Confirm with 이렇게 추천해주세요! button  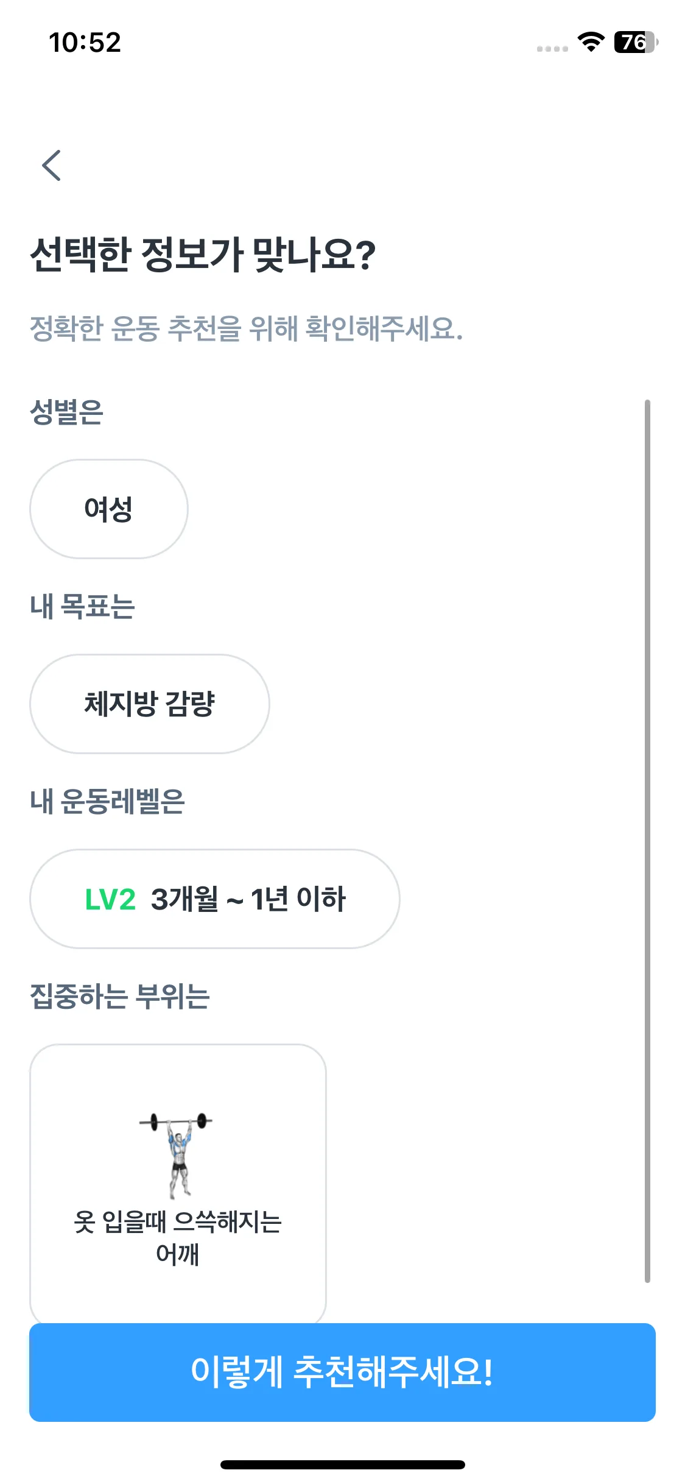tap(342, 1372)
